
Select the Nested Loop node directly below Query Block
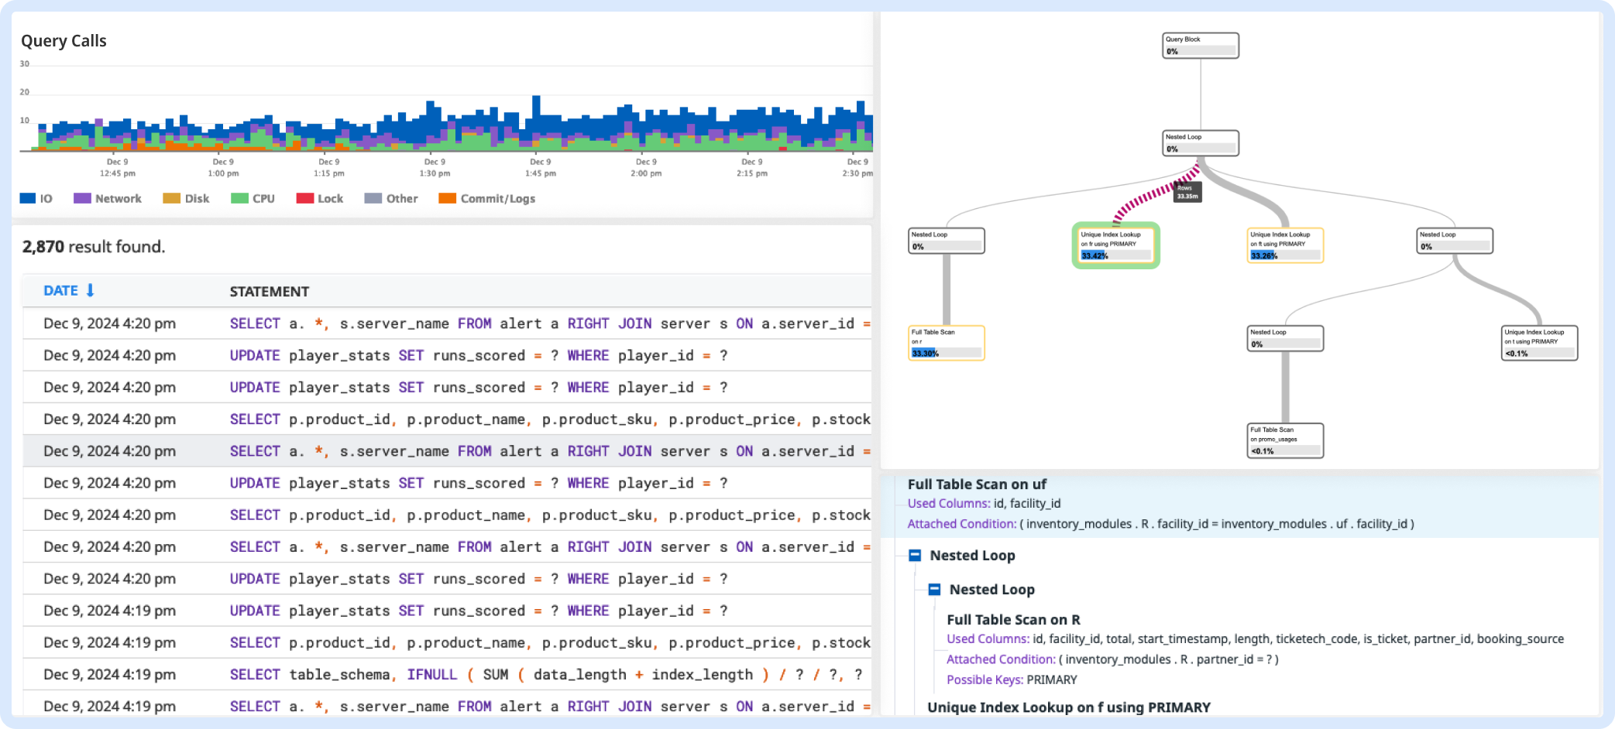click(x=1201, y=143)
